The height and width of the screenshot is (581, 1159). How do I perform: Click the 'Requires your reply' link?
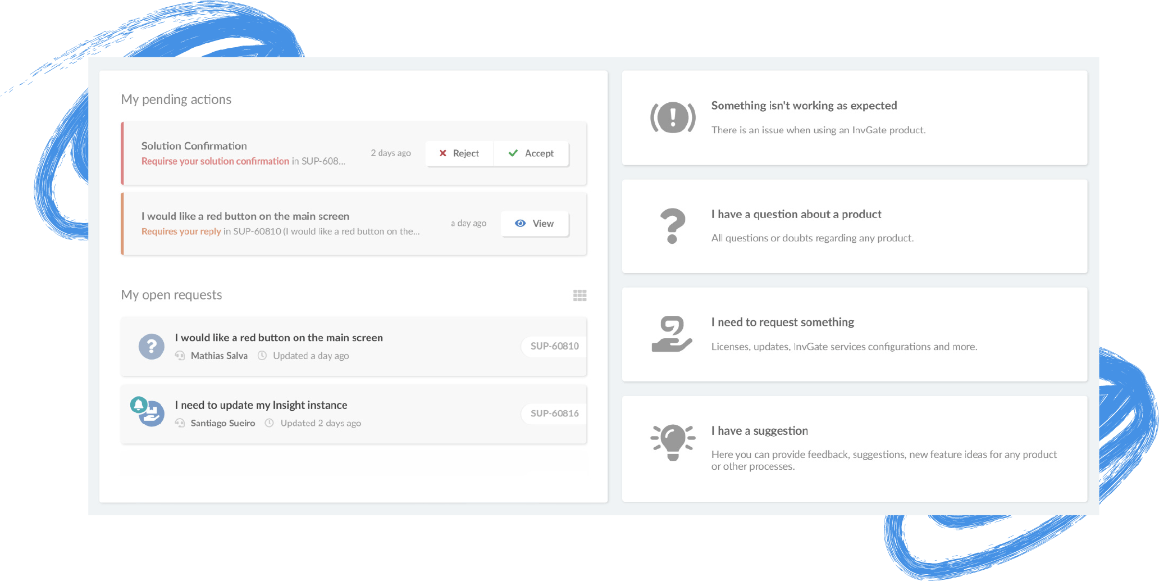[x=181, y=231]
